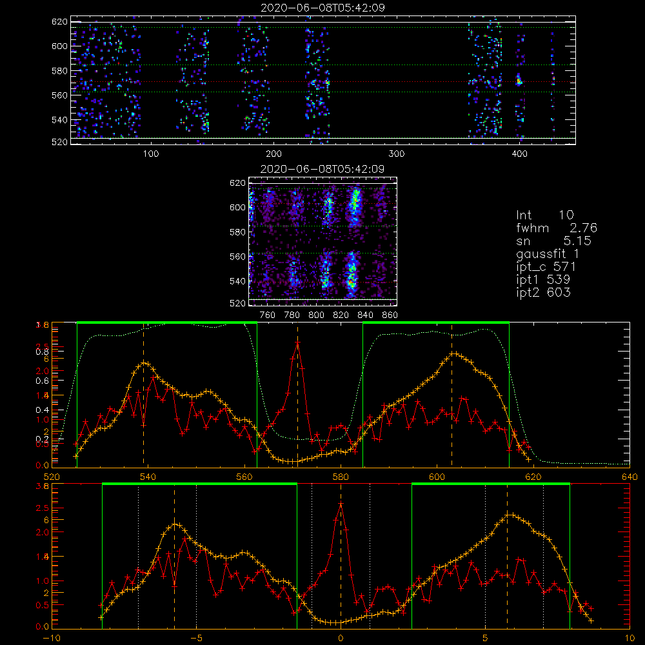Select the 'fwhm 2.76' readout text
The width and height of the screenshot is (645, 645).
tap(557, 228)
